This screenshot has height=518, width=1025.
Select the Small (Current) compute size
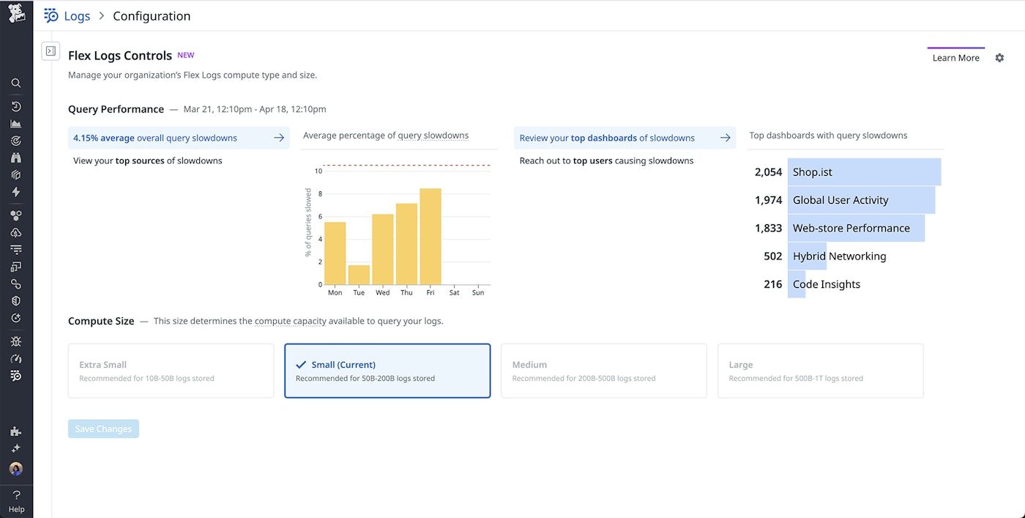tap(387, 371)
